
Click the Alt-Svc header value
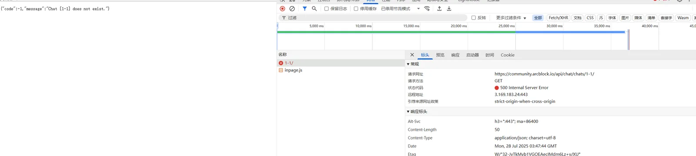tap(516, 121)
